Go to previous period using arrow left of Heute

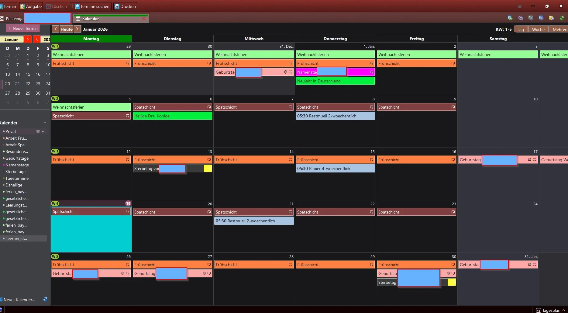tap(56, 29)
